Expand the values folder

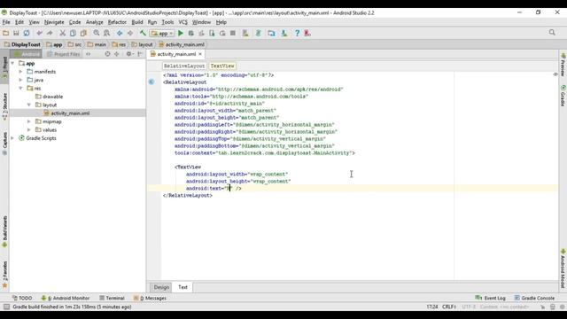[29, 130]
